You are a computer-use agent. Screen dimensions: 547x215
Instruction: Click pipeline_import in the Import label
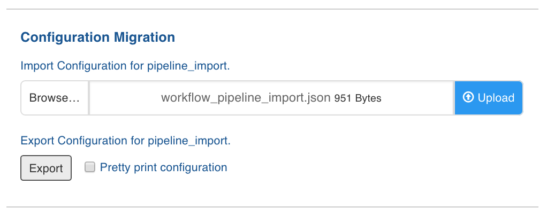tap(187, 66)
